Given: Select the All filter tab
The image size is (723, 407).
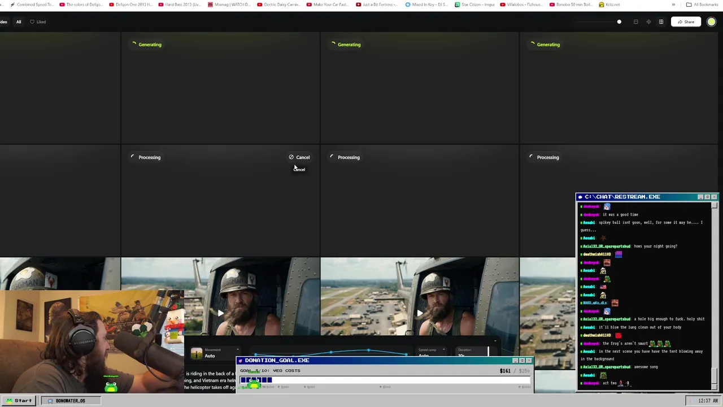Looking at the screenshot, I should [x=19, y=22].
